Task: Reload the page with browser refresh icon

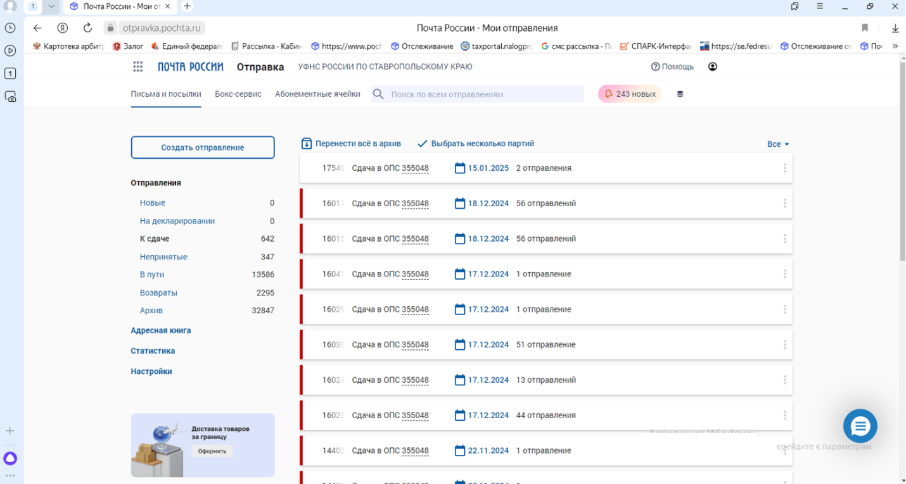Action: tap(87, 28)
